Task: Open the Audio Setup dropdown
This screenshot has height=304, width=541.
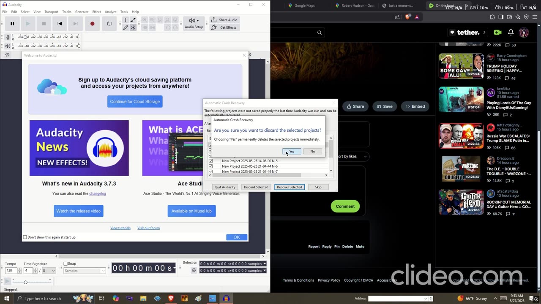Action: click(194, 23)
